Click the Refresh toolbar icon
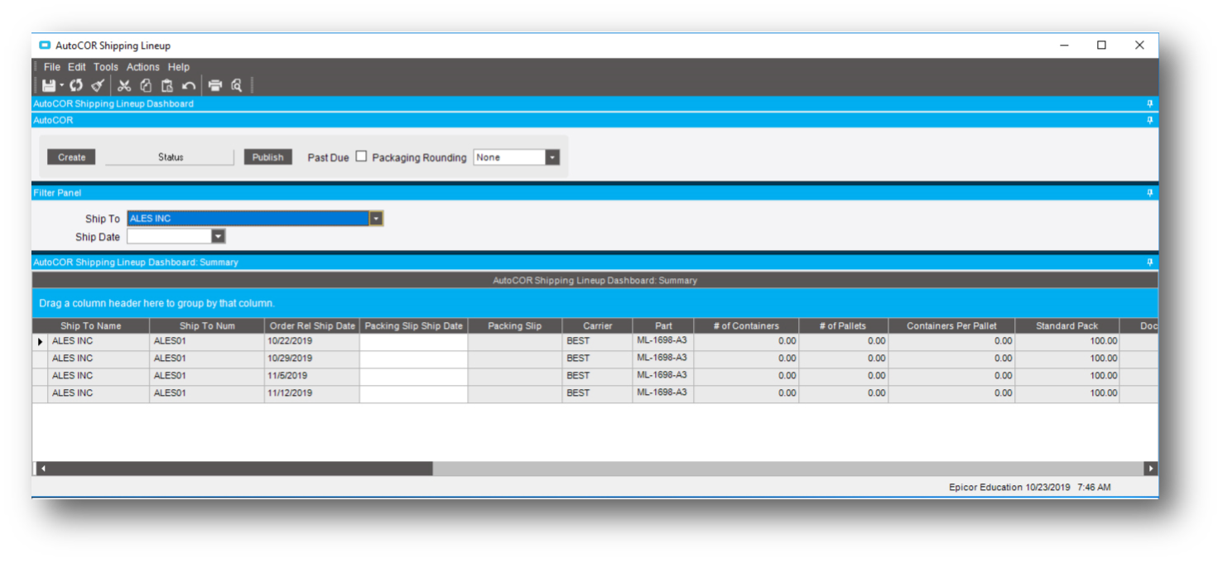 76,85
